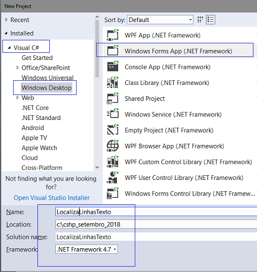
Task: Select the Class Library template icon
Action: point(113,83)
